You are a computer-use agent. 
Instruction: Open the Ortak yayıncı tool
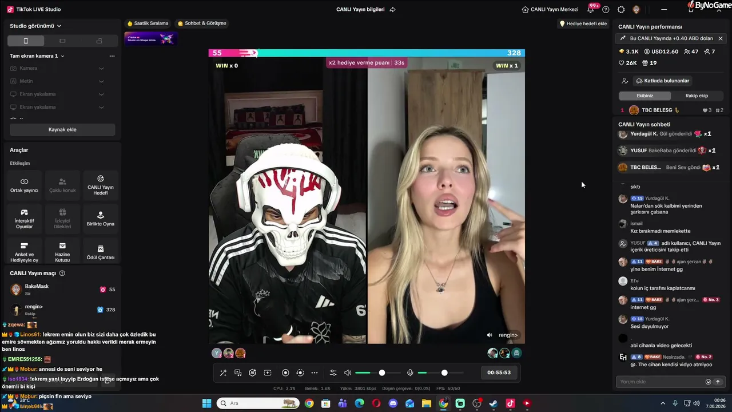coord(24,185)
